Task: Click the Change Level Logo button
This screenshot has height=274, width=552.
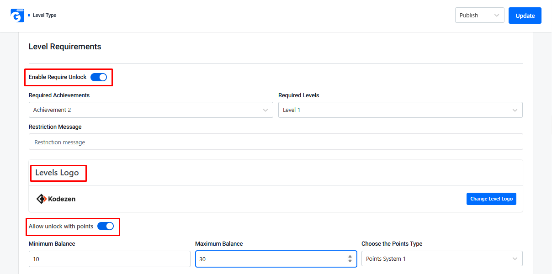Action: click(x=491, y=199)
